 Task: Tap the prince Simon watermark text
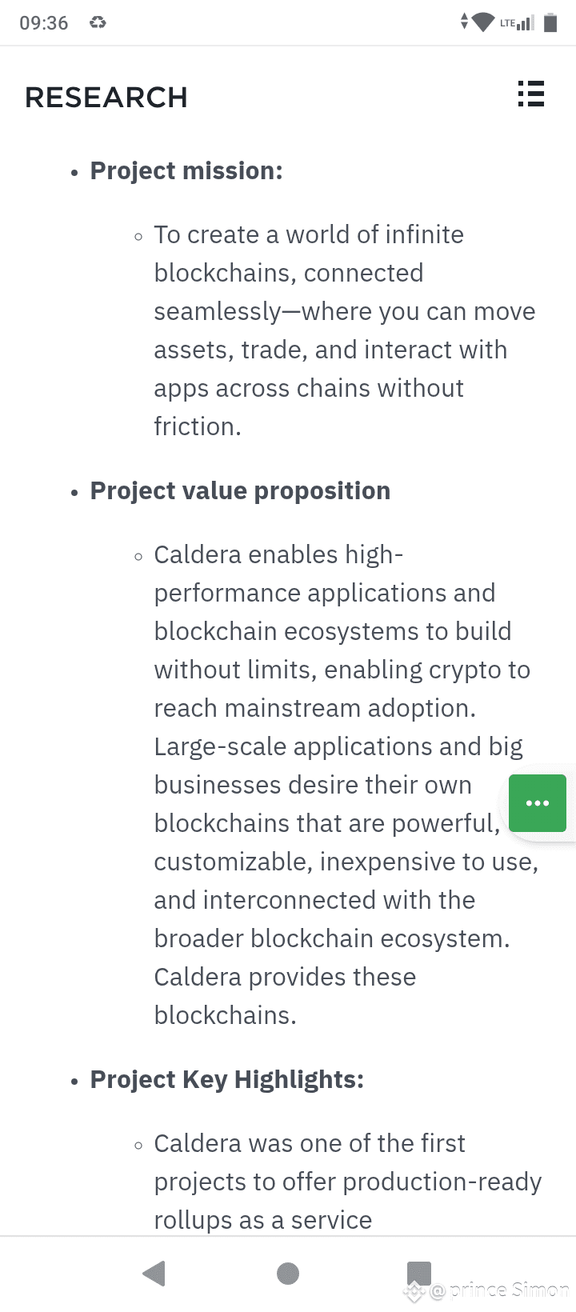[x=499, y=1290]
